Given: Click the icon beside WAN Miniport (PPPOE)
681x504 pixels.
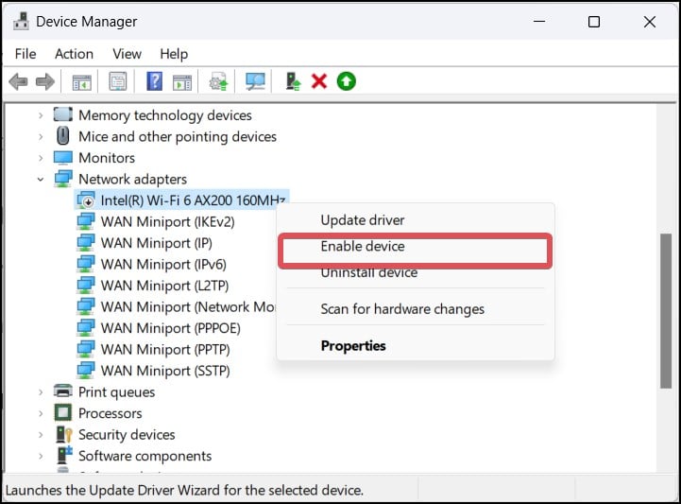Looking at the screenshot, I should tap(86, 327).
